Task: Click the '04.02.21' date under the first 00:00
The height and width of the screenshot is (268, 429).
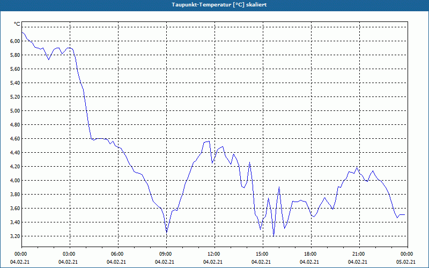Action: [20, 262]
